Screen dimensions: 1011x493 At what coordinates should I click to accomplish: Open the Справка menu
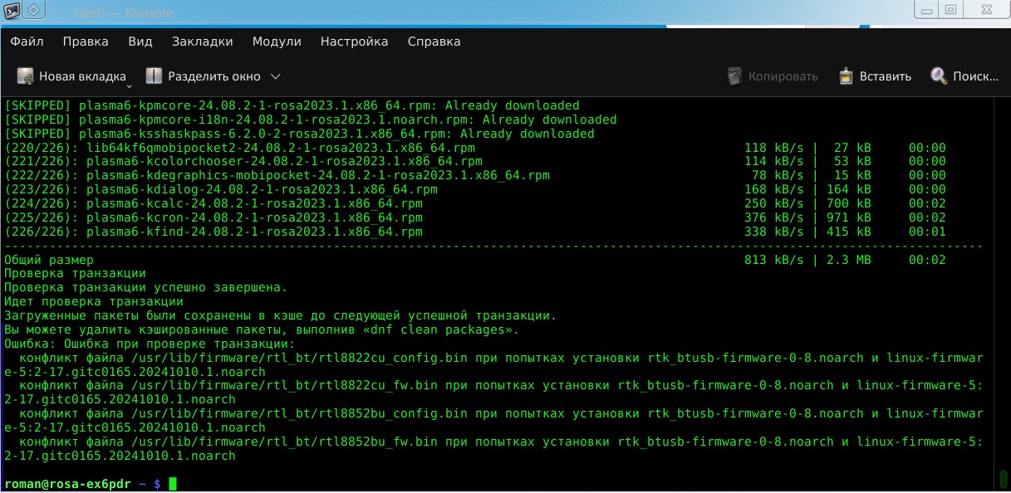click(x=434, y=41)
